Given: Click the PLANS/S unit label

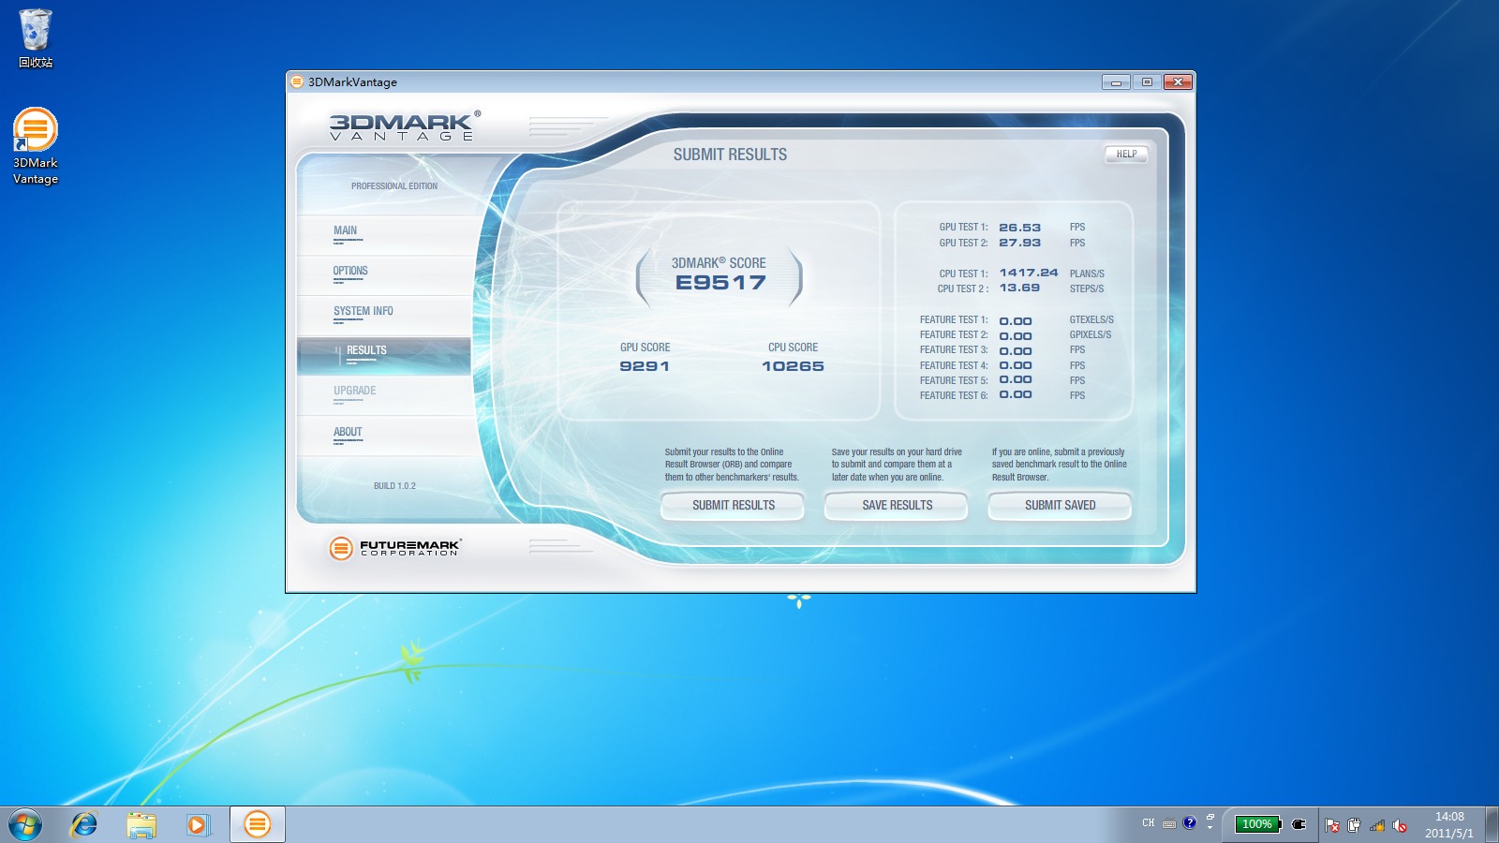Looking at the screenshot, I should pyautogui.click(x=1087, y=274).
